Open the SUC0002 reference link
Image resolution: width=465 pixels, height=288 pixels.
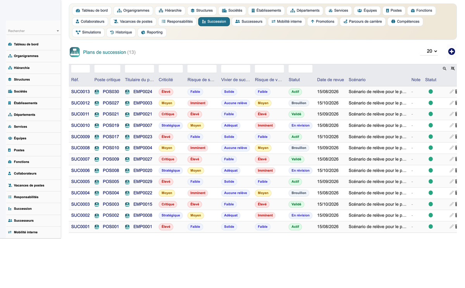80,216
